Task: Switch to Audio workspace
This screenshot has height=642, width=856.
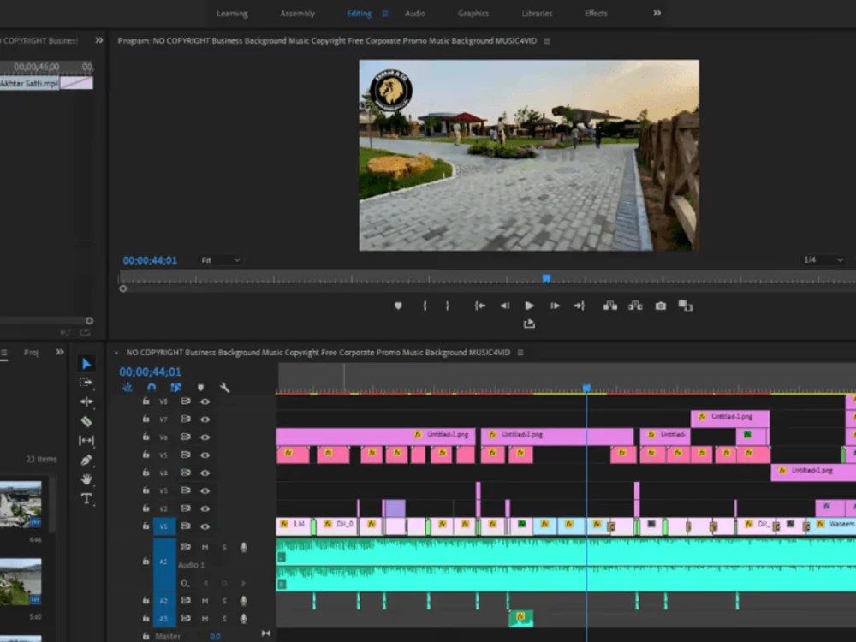Action: pos(415,14)
